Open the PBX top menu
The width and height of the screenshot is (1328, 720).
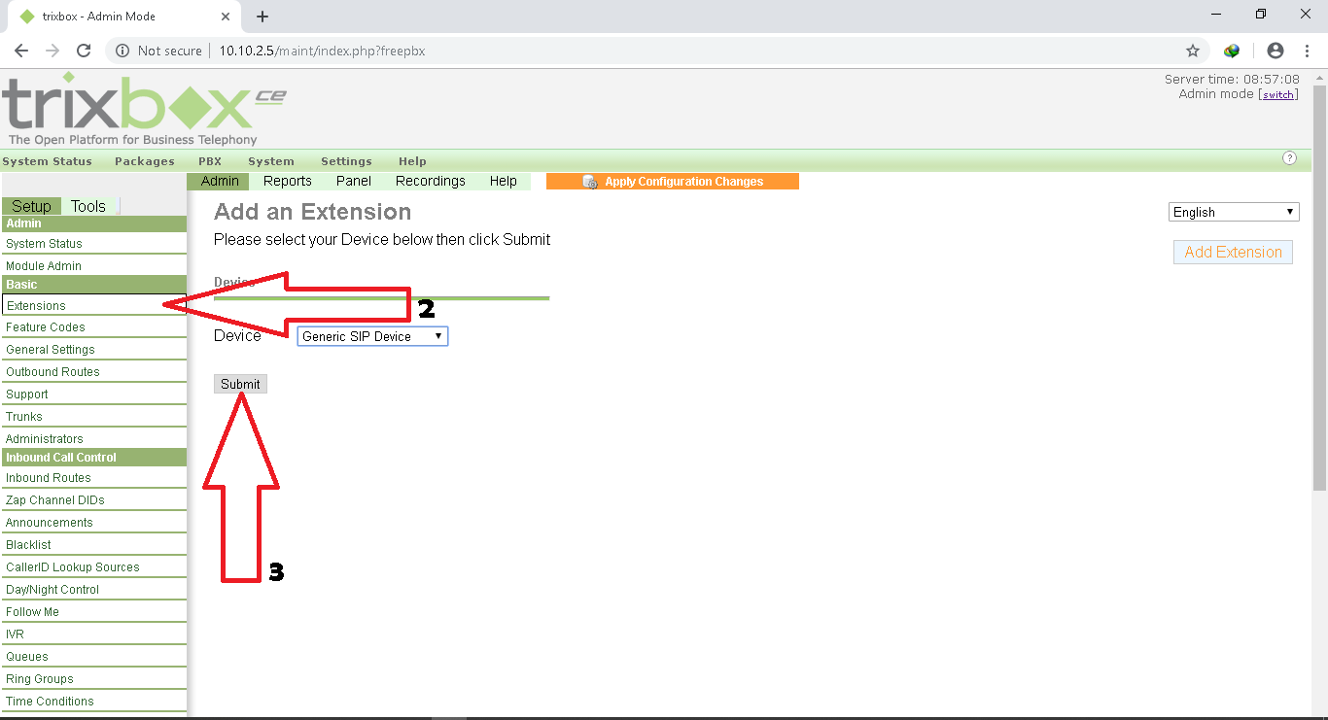210,161
